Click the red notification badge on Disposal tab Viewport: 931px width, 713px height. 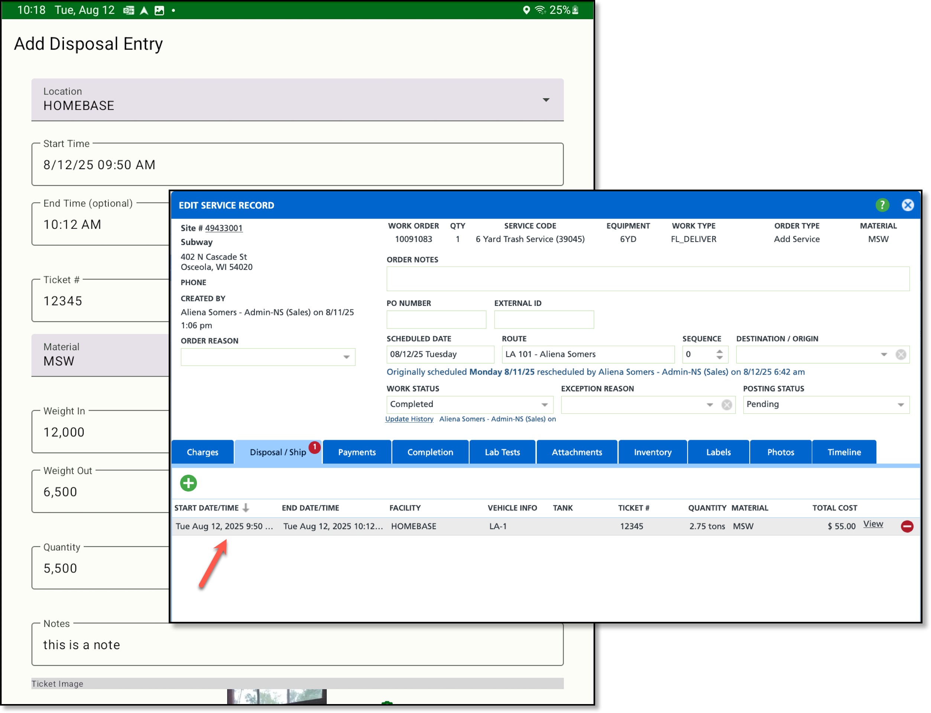pos(314,447)
